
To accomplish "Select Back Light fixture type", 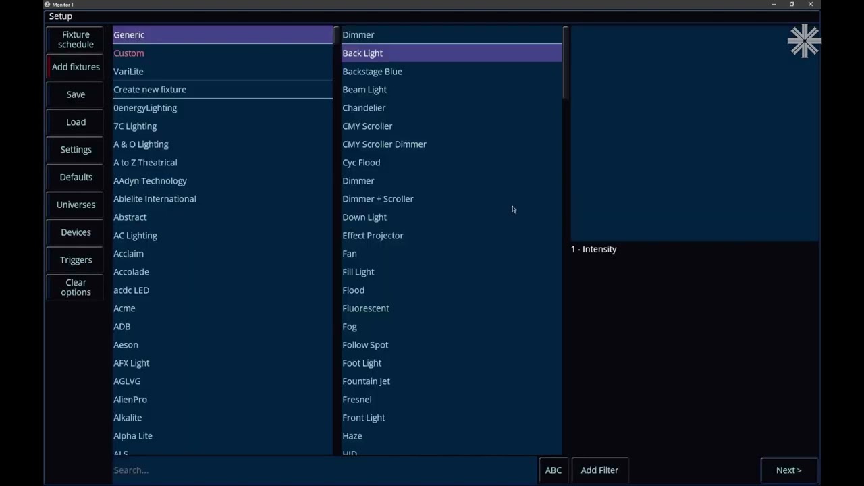I will click(x=452, y=53).
